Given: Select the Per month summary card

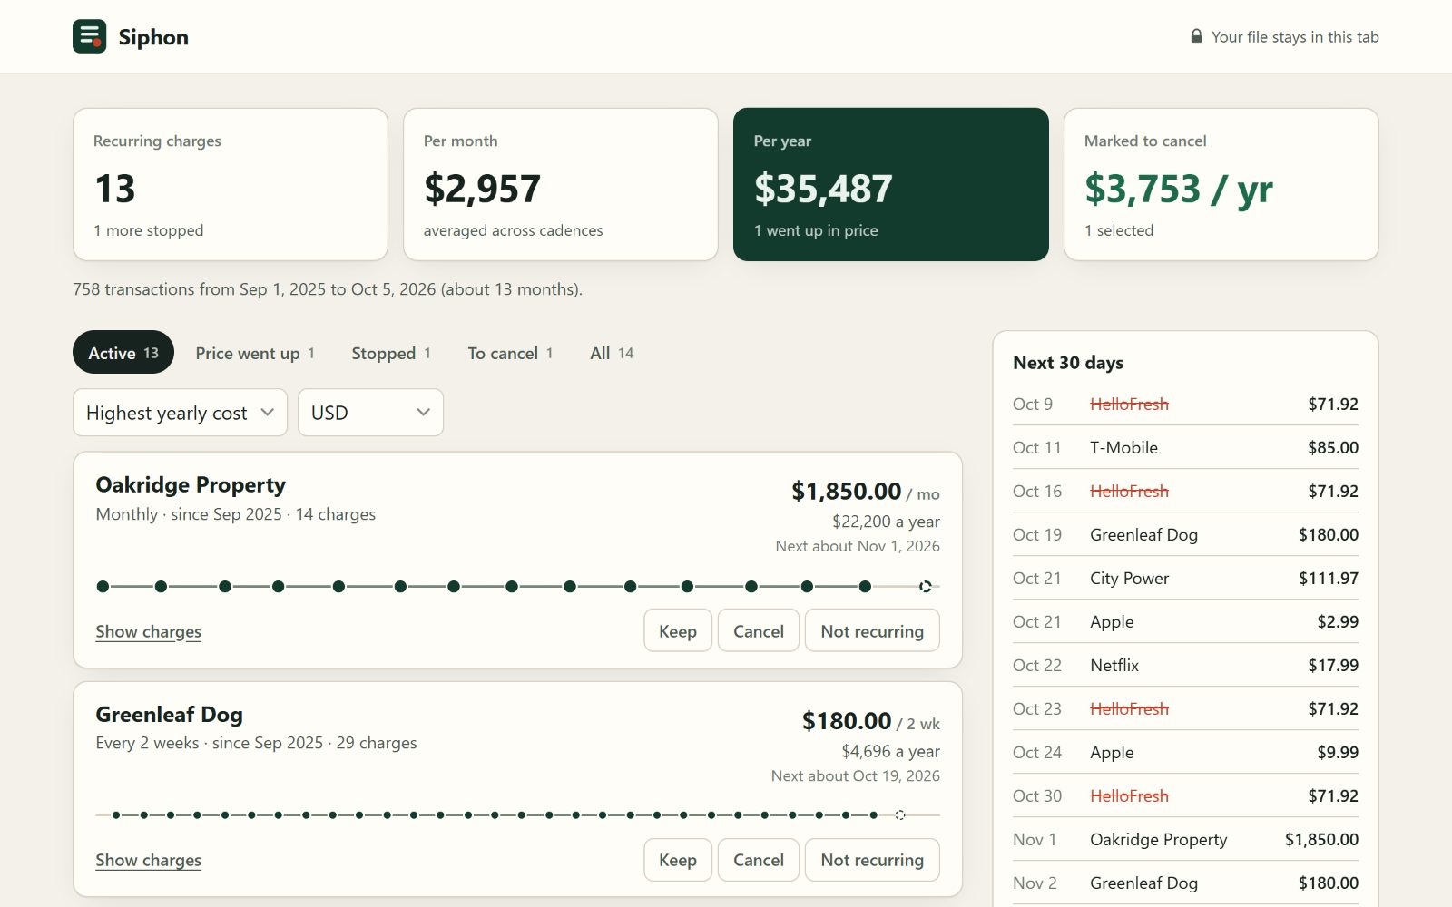Looking at the screenshot, I should [561, 184].
